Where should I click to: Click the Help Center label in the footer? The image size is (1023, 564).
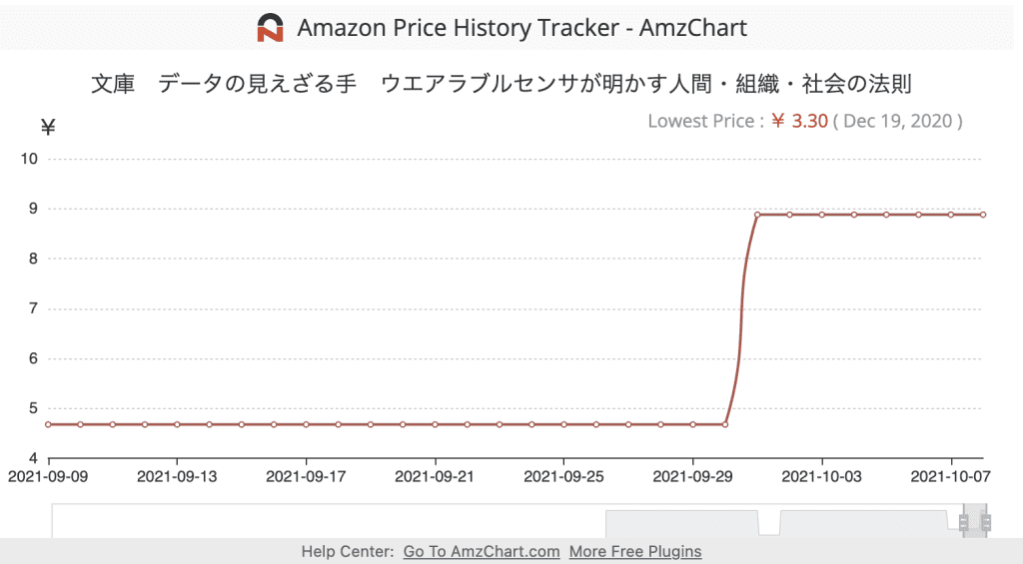point(348,551)
